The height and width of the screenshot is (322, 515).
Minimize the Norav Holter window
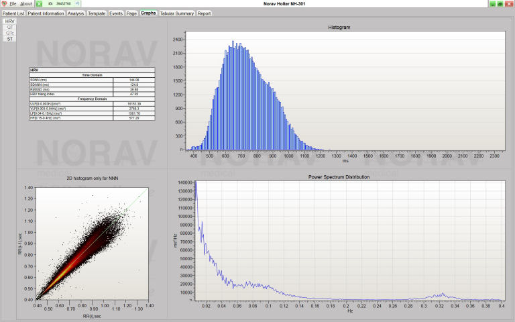click(492, 4)
